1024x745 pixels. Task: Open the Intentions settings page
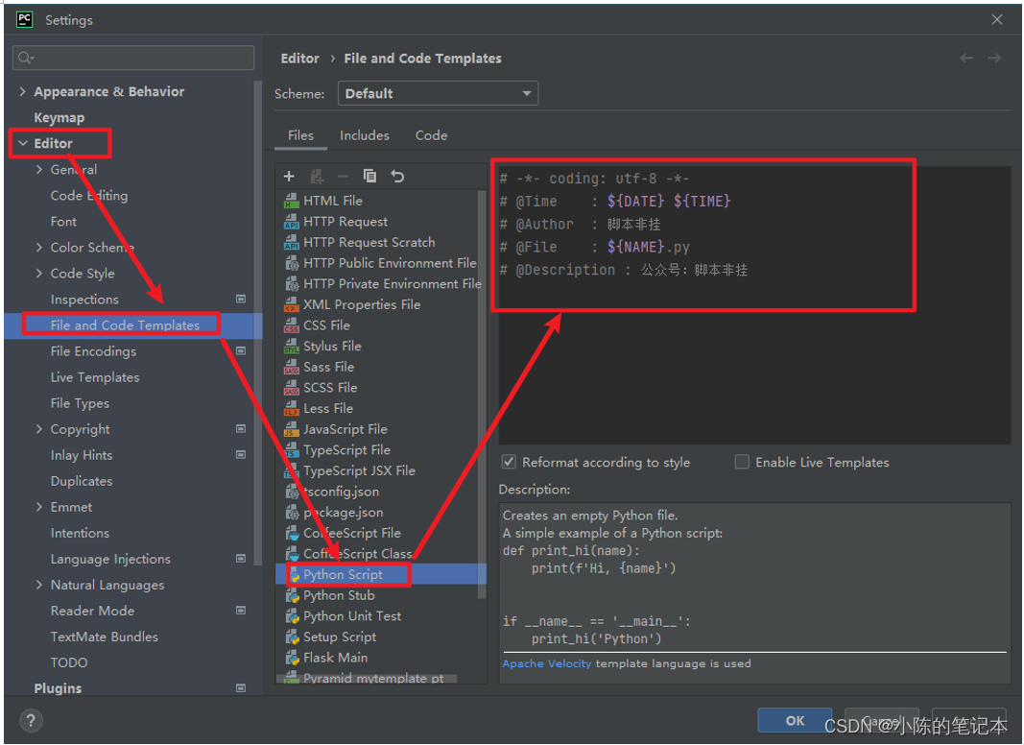[80, 533]
